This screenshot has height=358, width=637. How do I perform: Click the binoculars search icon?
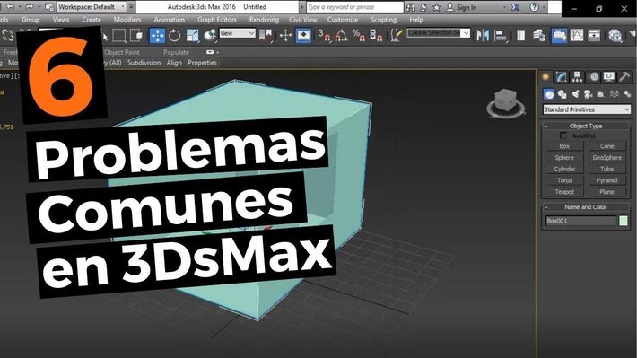pyautogui.click(x=411, y=7)
